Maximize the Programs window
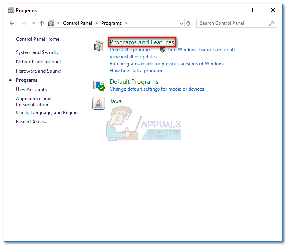This screenshot has width=287, height=246. 254,10
